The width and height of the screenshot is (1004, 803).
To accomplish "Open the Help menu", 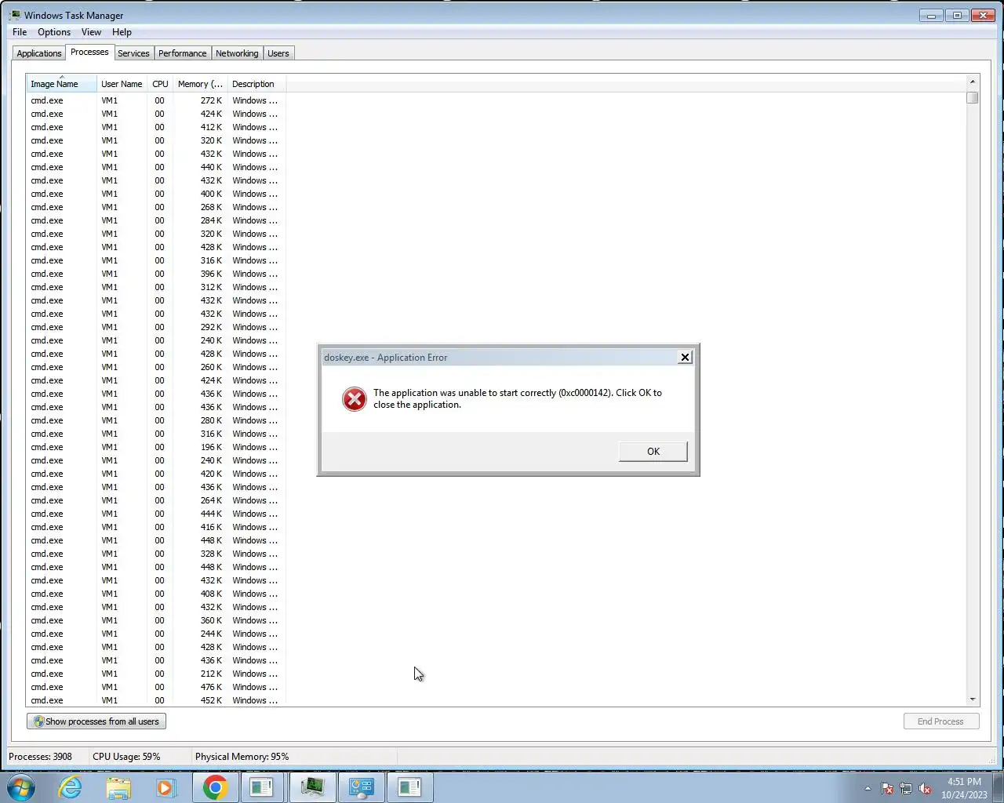I will 122,32.
